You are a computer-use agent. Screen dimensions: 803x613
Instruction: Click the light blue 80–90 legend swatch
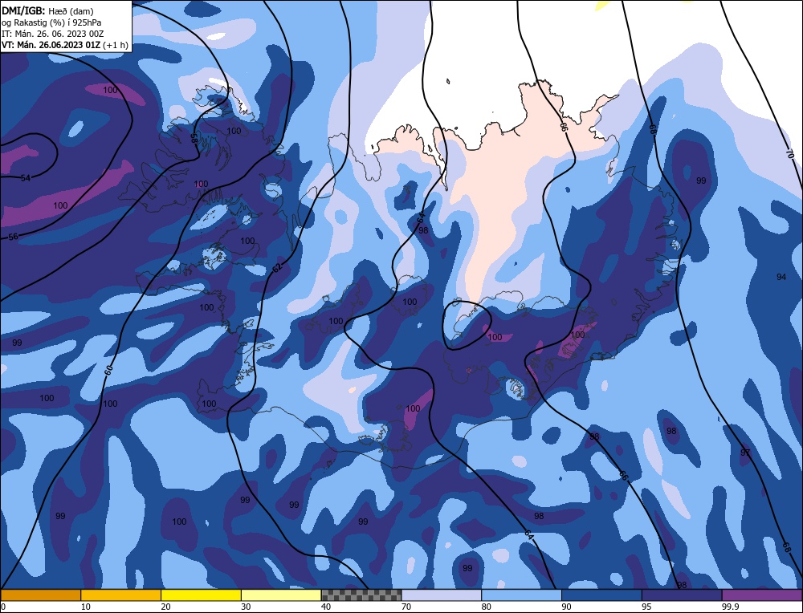[521, 595]
